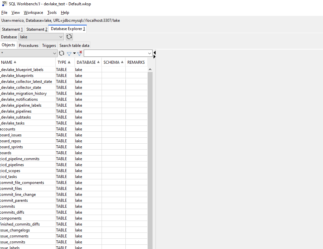
Task: Select the commit_line_change table
Action: pos(73,195)
